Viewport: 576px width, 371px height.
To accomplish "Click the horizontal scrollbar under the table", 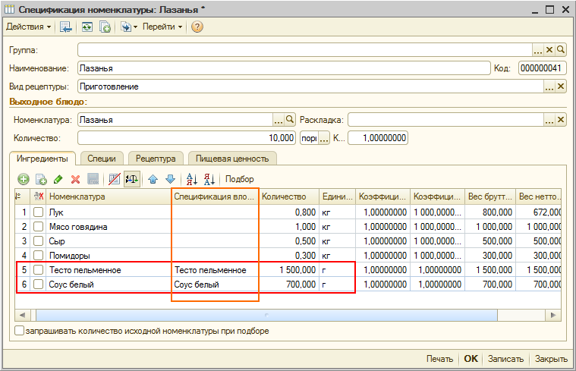I will [266, 313].
